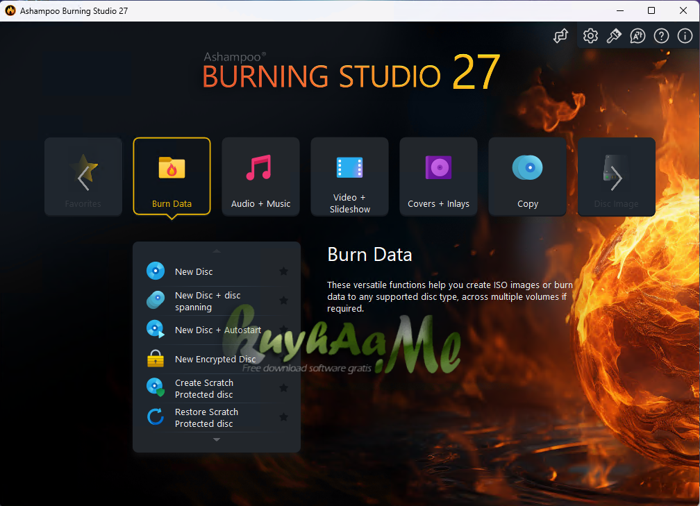Open the info about icon
The image size is (700, 506).
(685, 35)
